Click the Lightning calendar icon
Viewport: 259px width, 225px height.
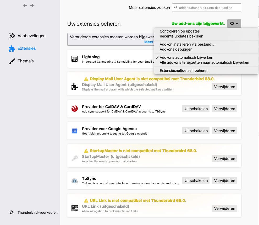(74, 59)
